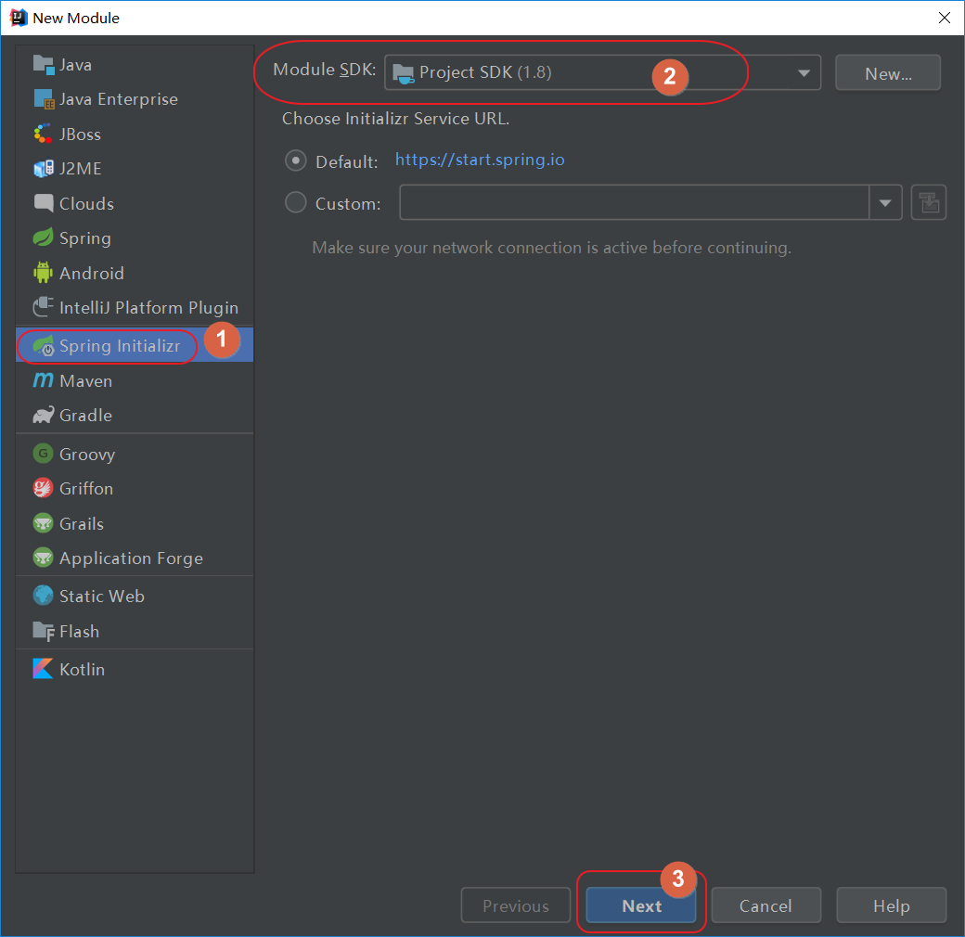Screen dimensions: 965x937
Task: Choose the Gradle module type label
Action: point(85,416)
